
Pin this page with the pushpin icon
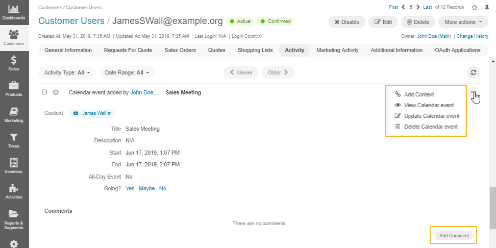pyautogui.click(x=487, y=7)
